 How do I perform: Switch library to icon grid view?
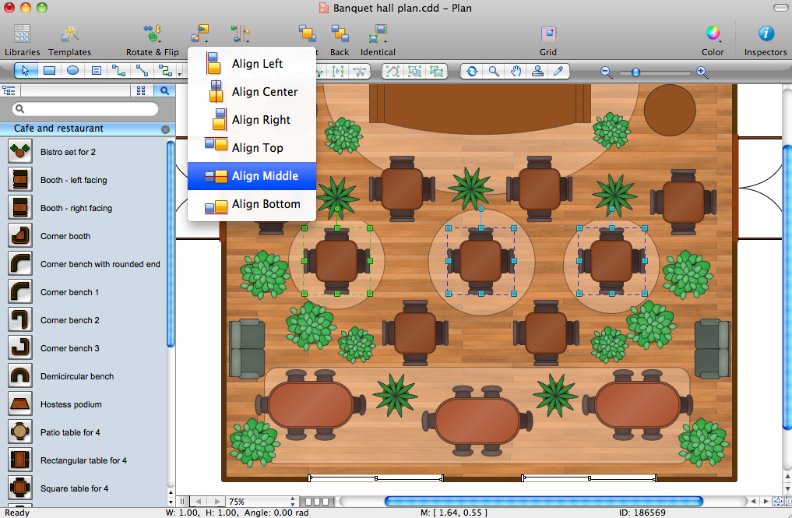click(141, 90)
